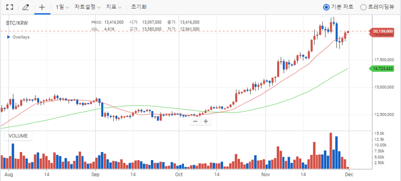The width and height of the screenshot is (401, 181).
Task: Click the VOL 4.61K value
Action: pos(109,29)
